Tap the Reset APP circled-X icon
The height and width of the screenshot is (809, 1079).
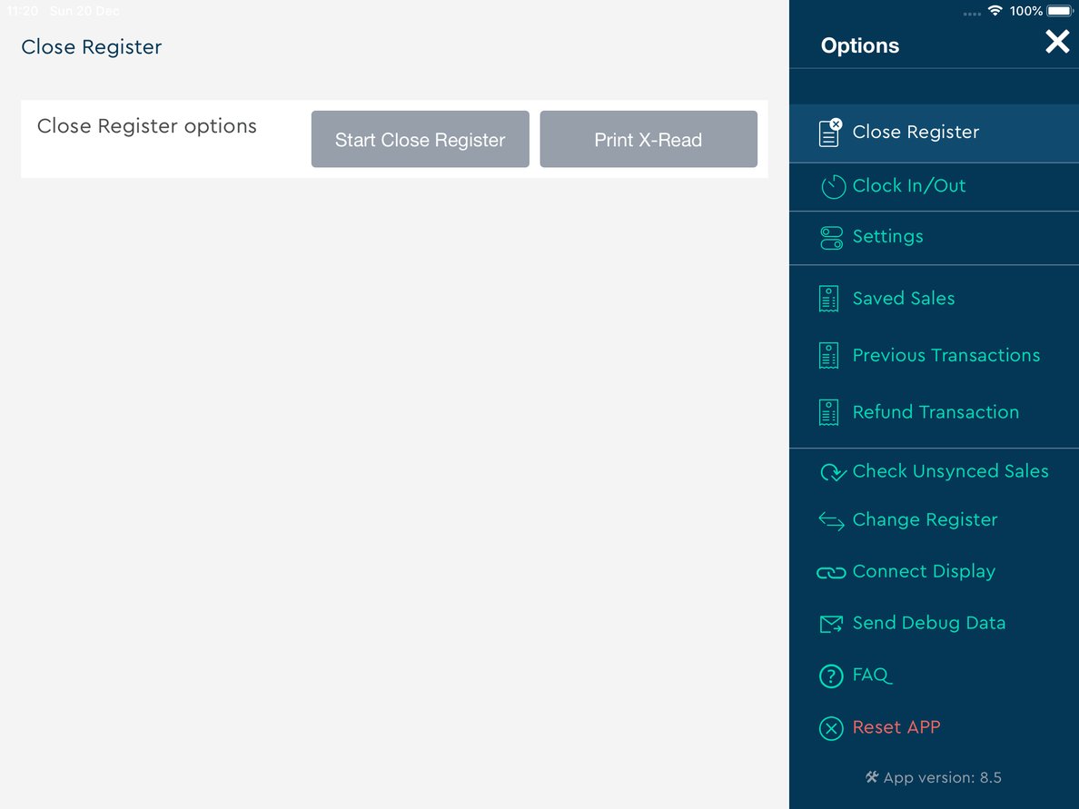[x=831, y=728]
